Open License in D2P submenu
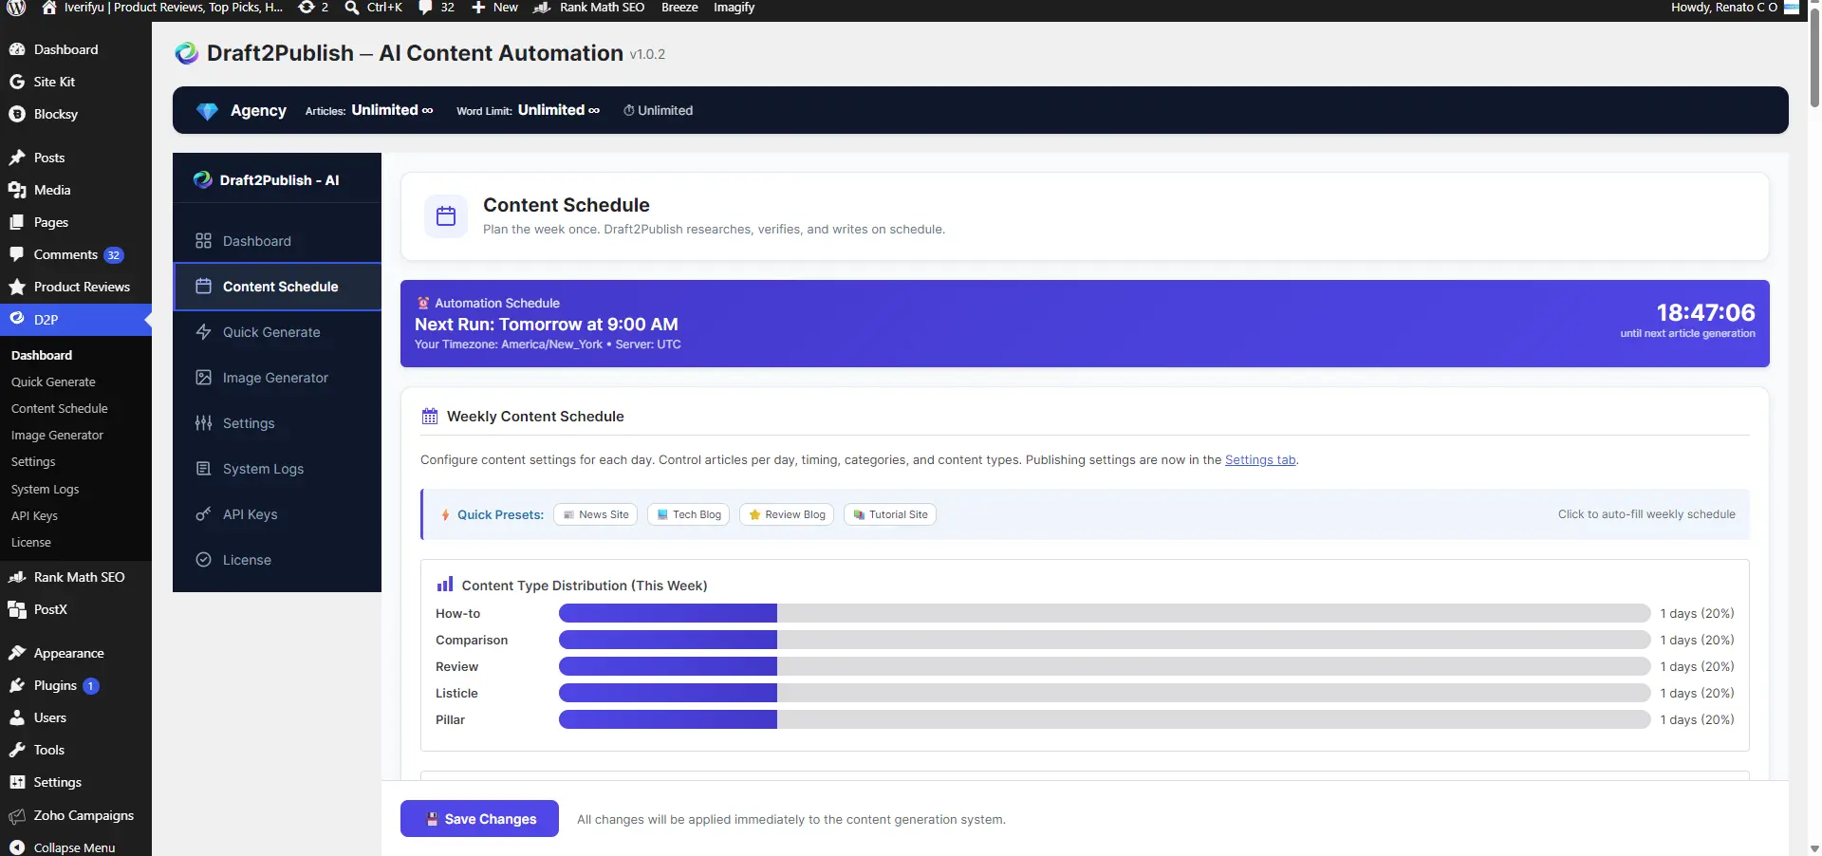Image resolution: width=1822 pixels, height=856 pixels. (x=31, y=542)
